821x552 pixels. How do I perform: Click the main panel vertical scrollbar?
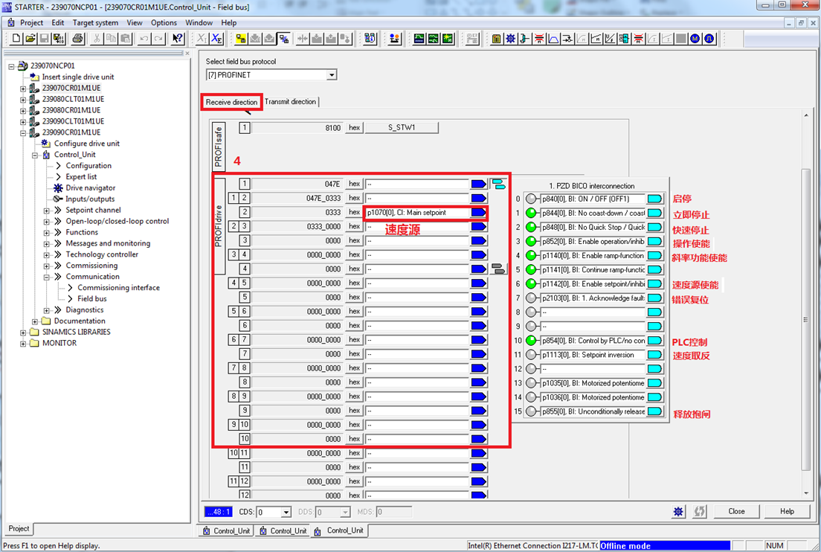point(806,320)
